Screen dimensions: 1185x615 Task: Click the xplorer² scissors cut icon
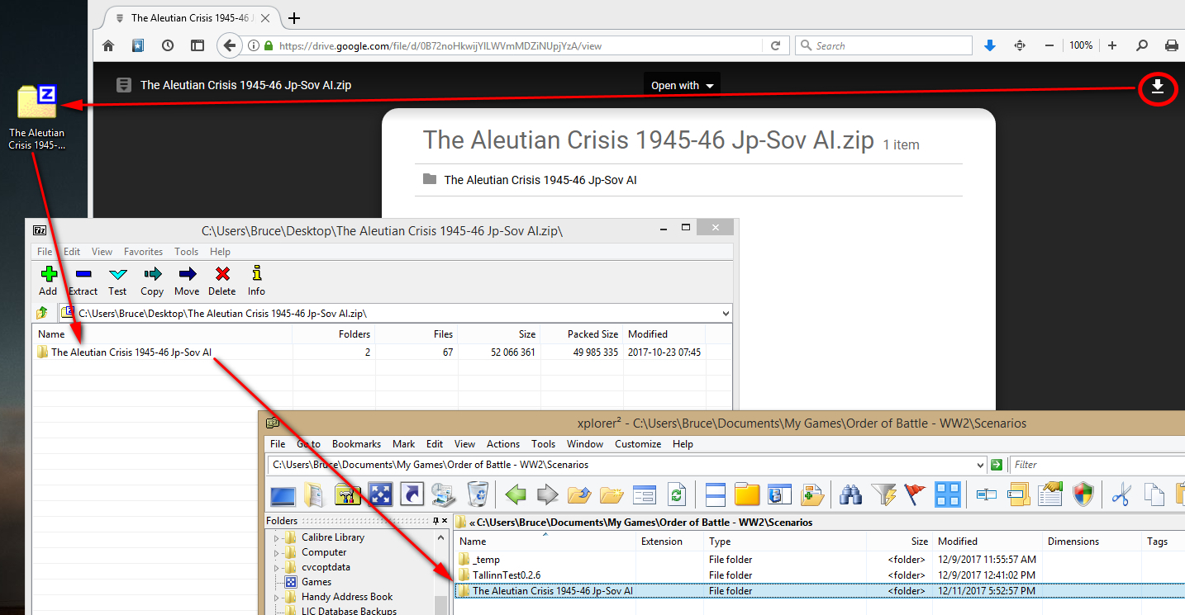click(1121, 494)
